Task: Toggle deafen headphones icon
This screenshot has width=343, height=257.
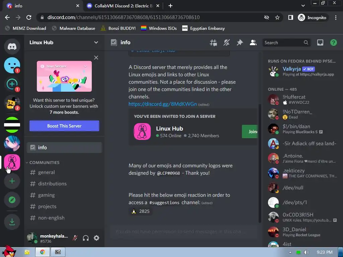Action: [x=86, y=238]
